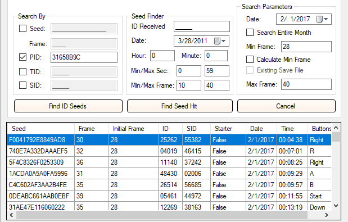Click the Find Seed Hit button
Screen dimensions: 348x222
(180, 106)
